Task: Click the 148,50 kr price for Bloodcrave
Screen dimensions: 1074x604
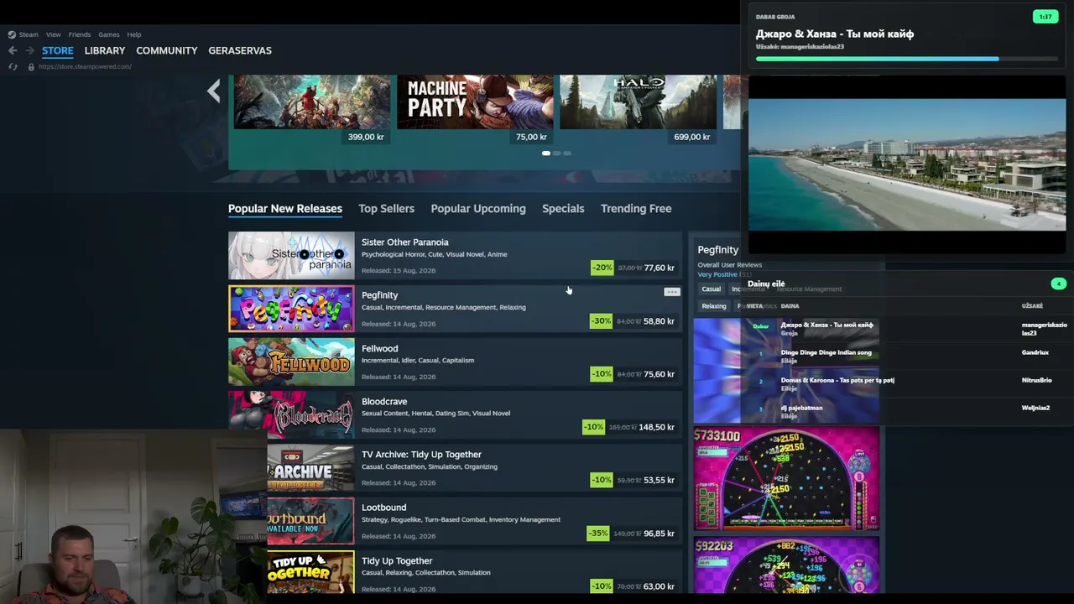Action: tap(656, 427)
